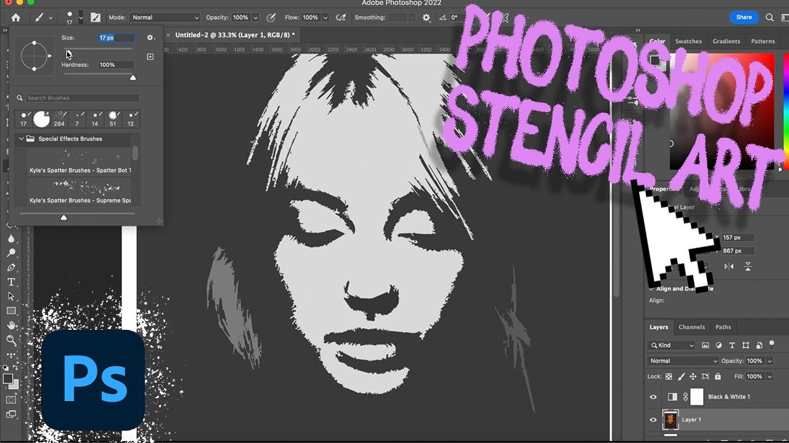Image resolution: width=789 pixels, height=443 pixels.
Task: Click the blue Share button
Action: pyautogui.click(x=744, y=17)
